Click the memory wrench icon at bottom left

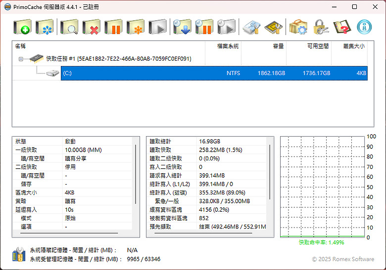(x=19, y=254)
